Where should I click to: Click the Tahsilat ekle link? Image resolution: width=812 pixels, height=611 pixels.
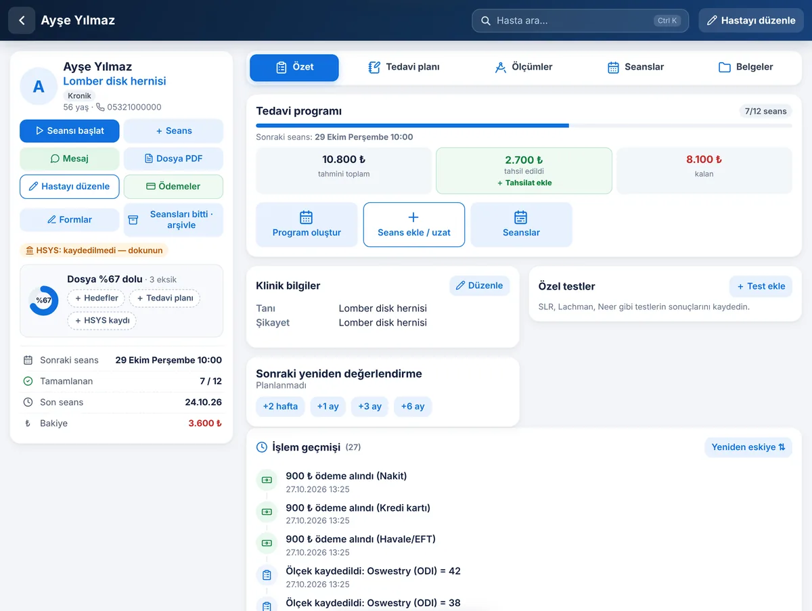point(524,183)
